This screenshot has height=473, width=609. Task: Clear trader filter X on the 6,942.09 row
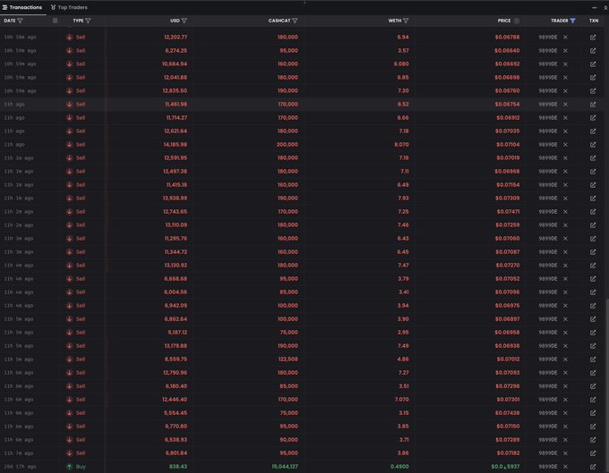tap(565, 306)
